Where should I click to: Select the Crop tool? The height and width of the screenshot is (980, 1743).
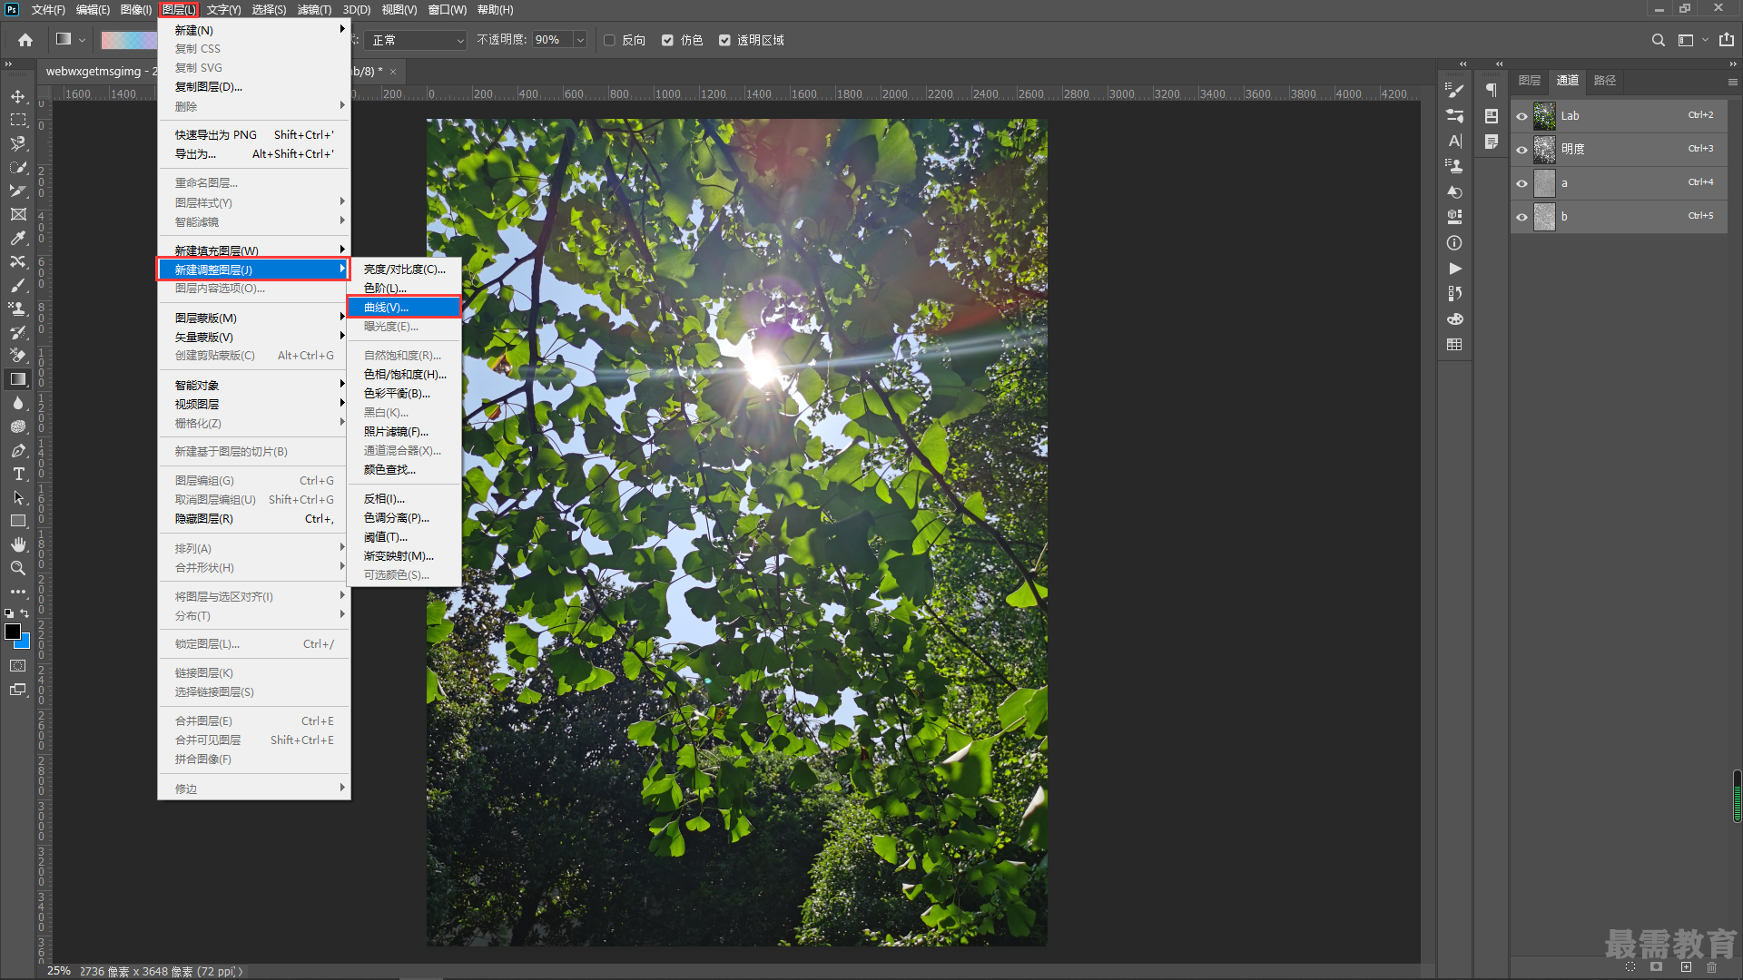click(18, 191)
